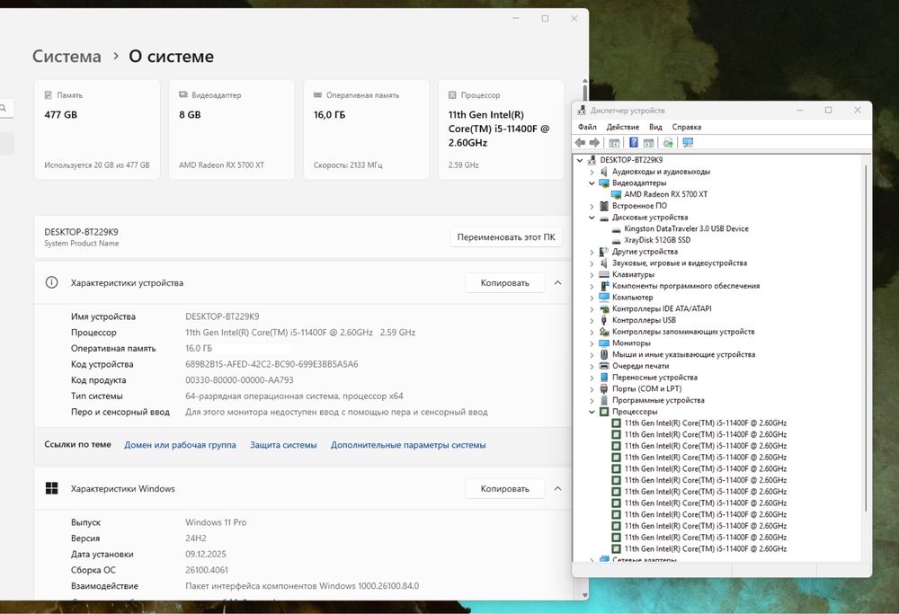Image resolution: width=899 pixels, height=614 pixels.
Task: Click the Windows logo beside Характеристики Windows
Action: click(52, 489)
